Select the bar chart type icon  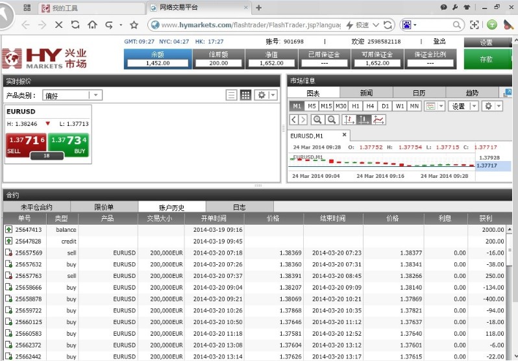coord(349,119)
